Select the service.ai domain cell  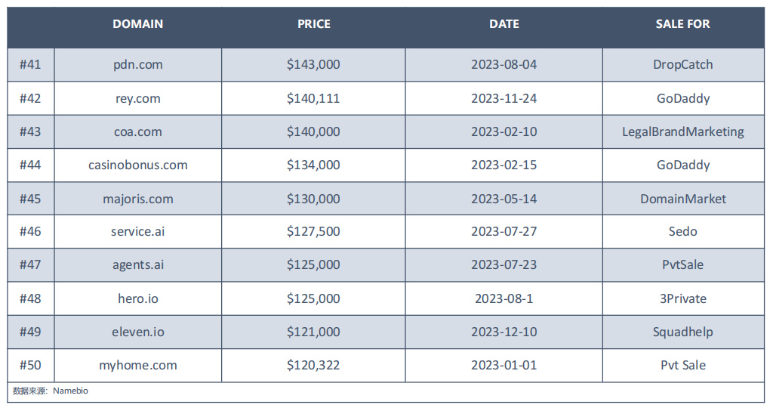click(138, 231)
